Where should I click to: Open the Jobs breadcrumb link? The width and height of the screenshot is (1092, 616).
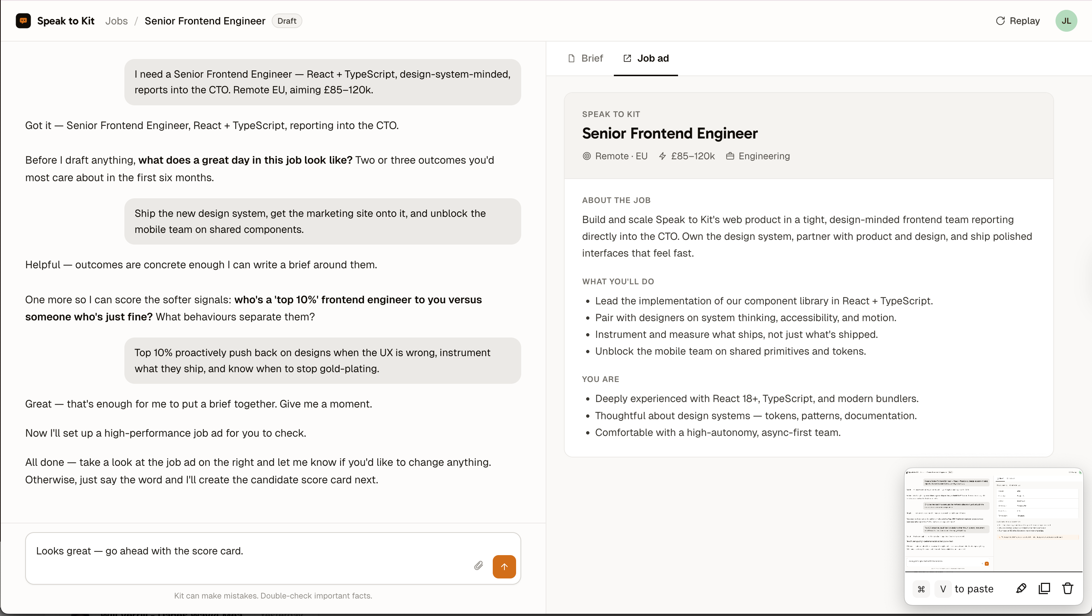[x=116, y=21]
